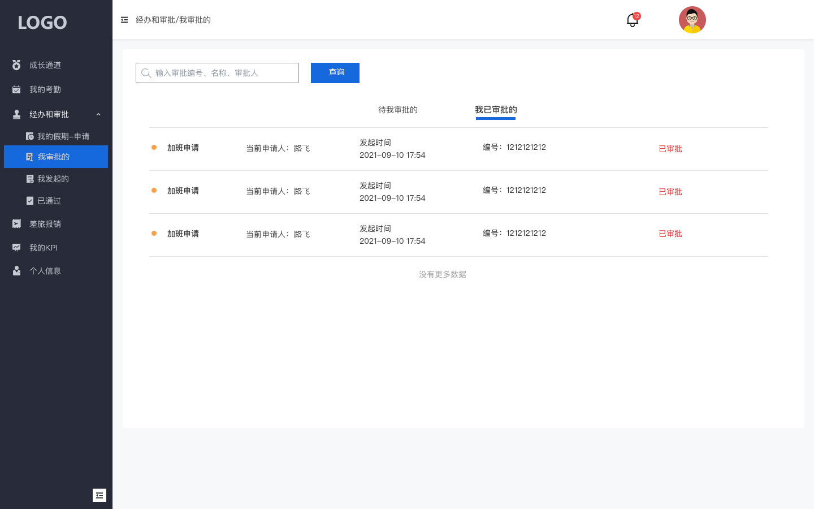Click second row's 已审批 status
This screenshot has height=509, width=814.
[670, 192]
